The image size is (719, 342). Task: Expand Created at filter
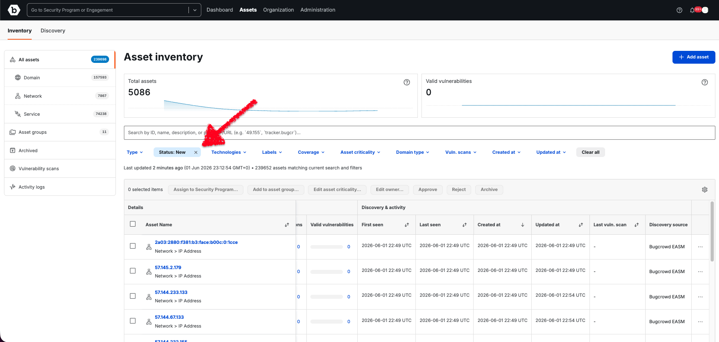click(506, 152)
